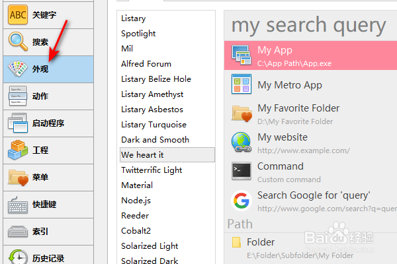Click the yellow Folder icon in preview

[x=236, y=242]
